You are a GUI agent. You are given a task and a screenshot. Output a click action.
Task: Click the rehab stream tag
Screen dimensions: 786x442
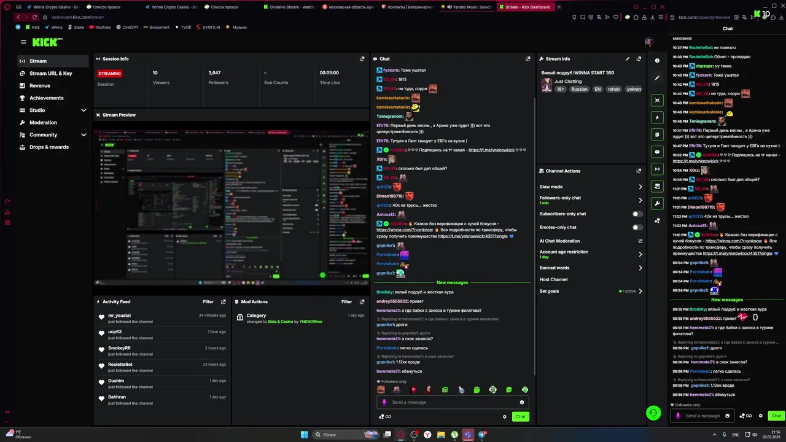click(x=613, y=89)
